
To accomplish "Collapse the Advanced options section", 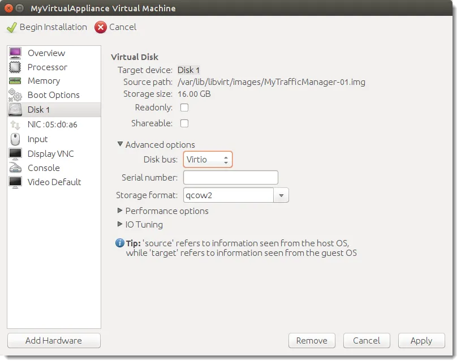I will (x=120, y=144).
